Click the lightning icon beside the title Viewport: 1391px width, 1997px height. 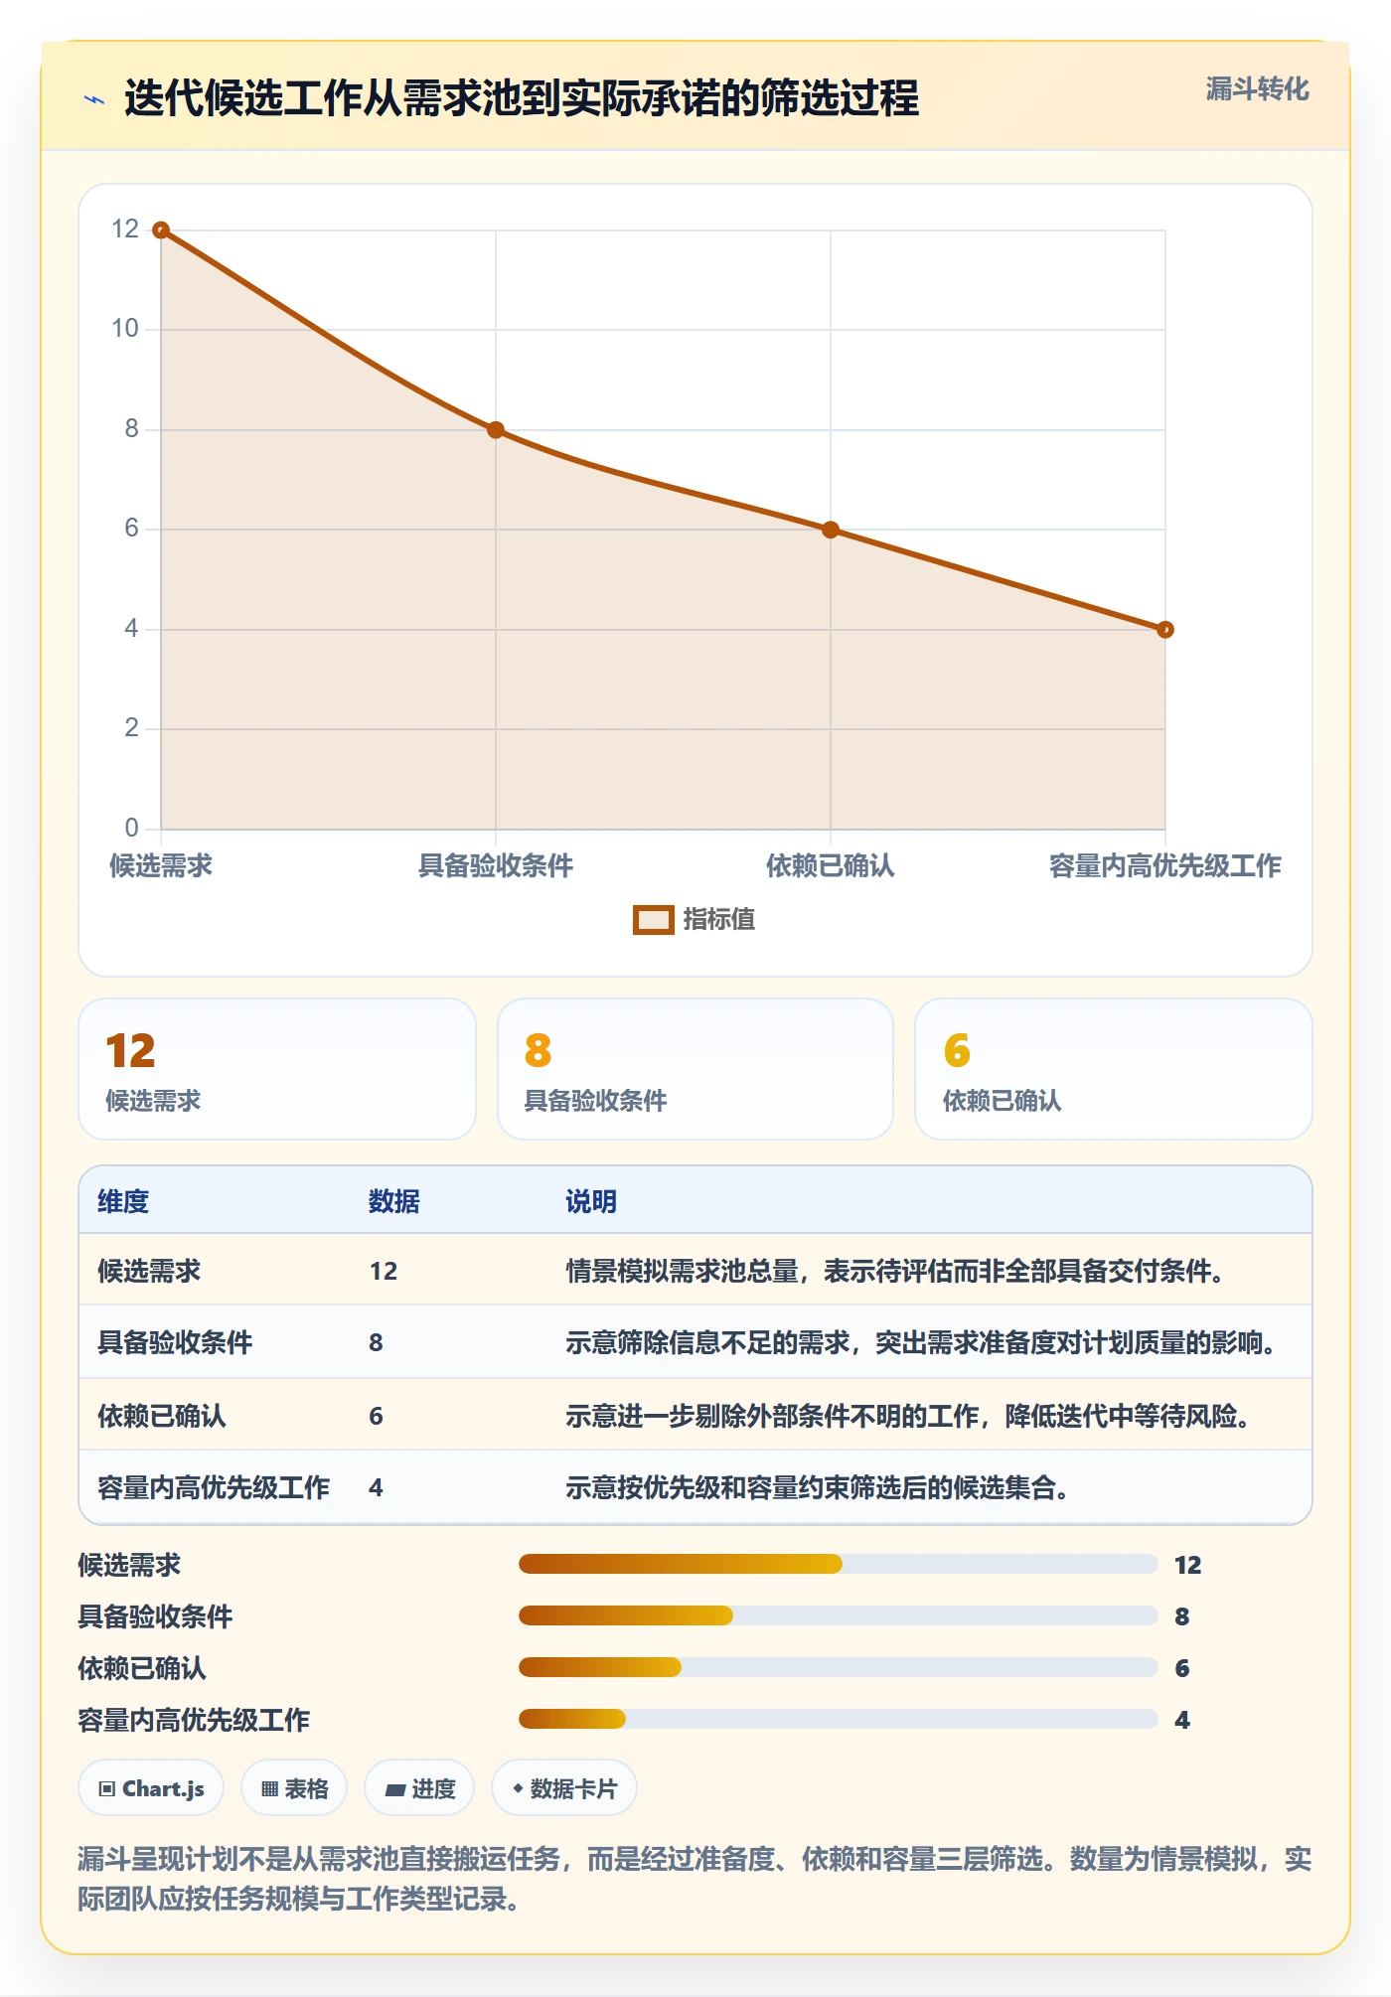pos(94,99)
